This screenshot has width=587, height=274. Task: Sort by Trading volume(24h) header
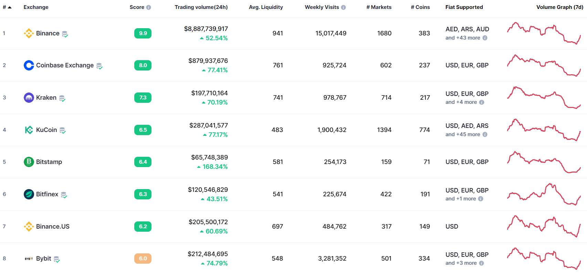coord(201,7)
